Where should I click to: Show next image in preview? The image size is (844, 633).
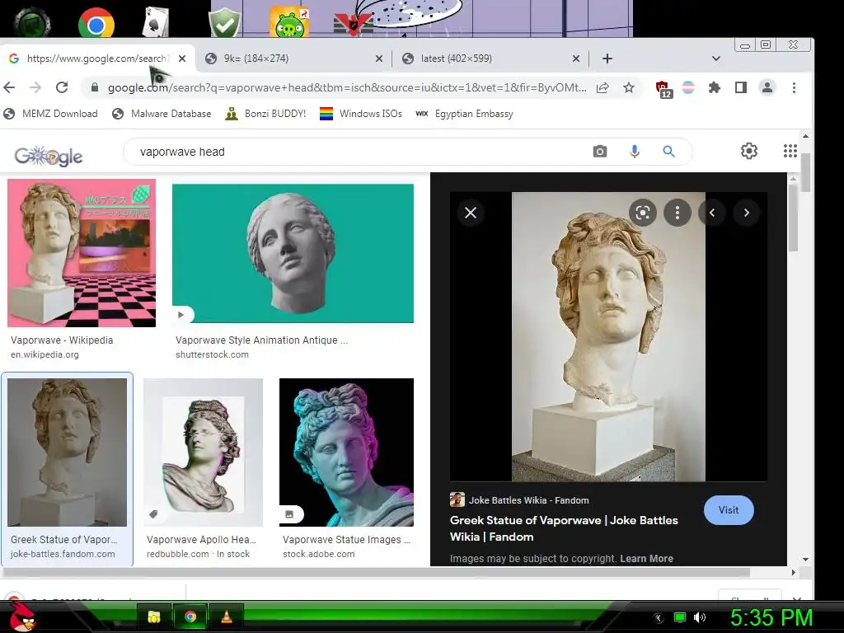pos(747,213)
